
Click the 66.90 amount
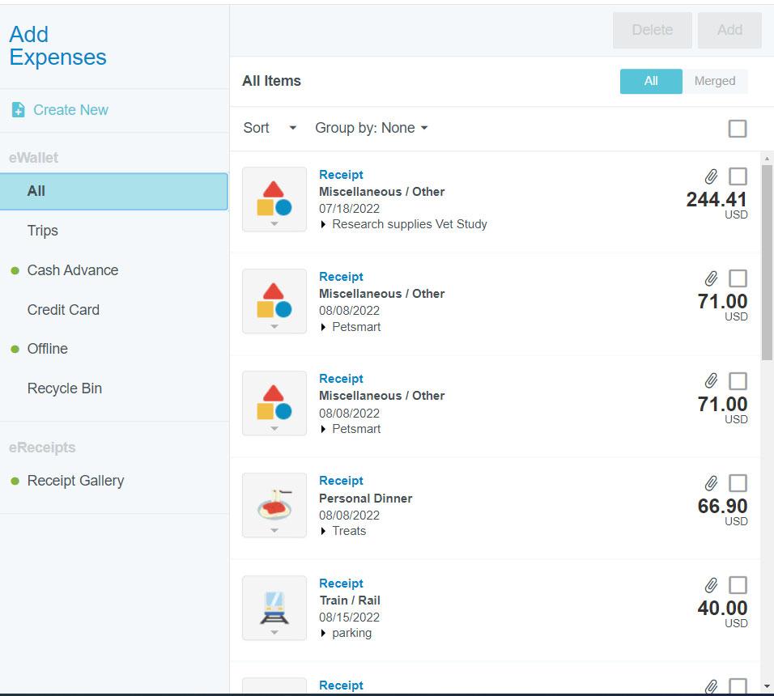(x=722, y=506)
